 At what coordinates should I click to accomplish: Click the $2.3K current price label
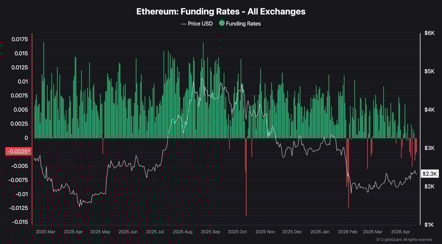[429, 174]
